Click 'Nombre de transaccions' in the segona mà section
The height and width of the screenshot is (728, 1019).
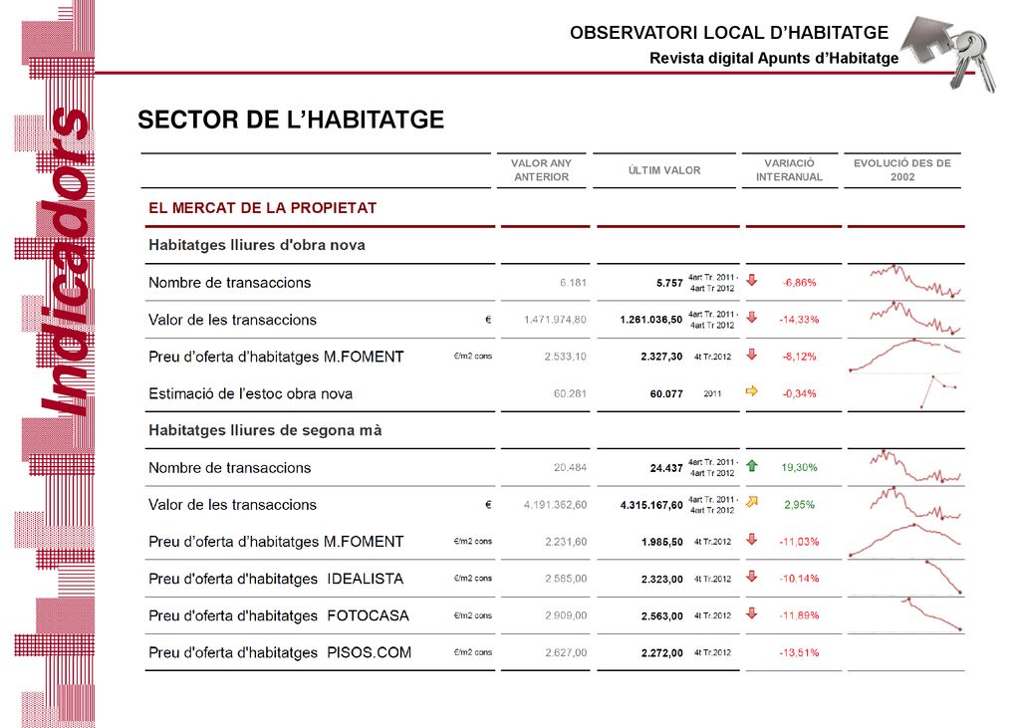[x=229, y=468]
